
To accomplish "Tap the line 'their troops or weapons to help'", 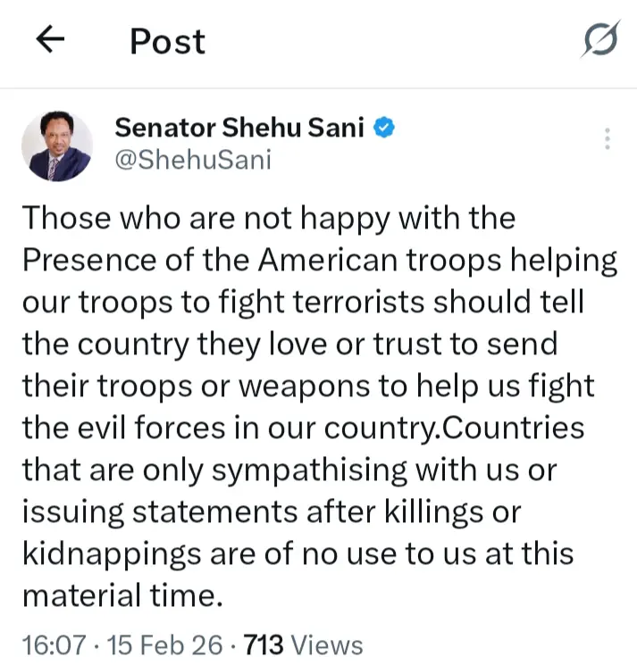I will tap(306, 386).
